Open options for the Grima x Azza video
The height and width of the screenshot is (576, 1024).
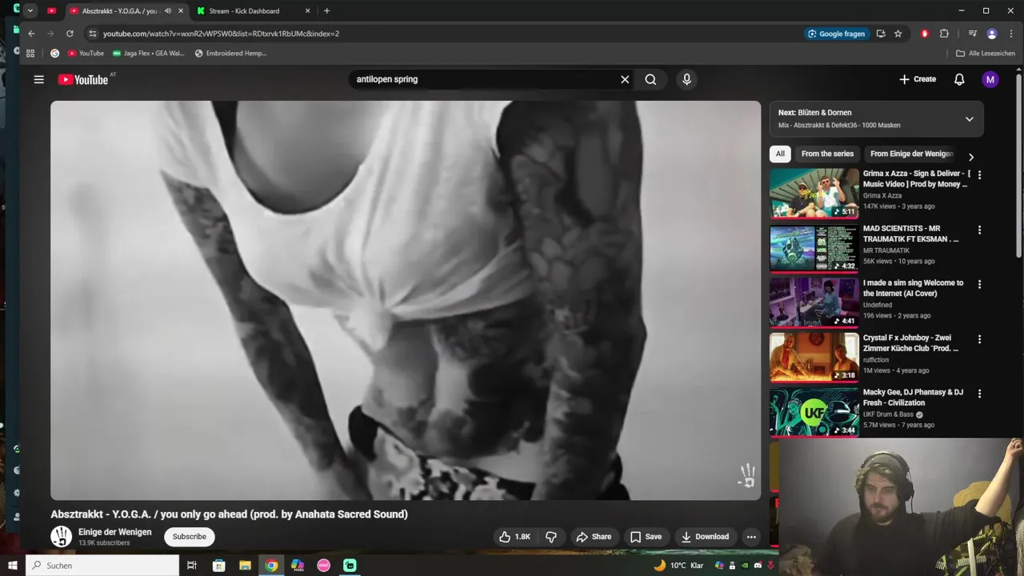979,175
